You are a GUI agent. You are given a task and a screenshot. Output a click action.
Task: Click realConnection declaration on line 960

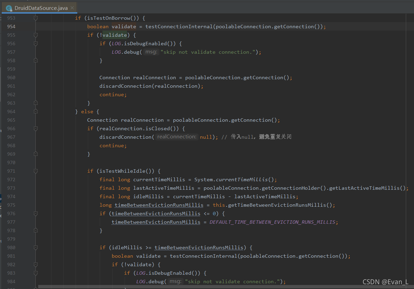click(x=155, y=78)
